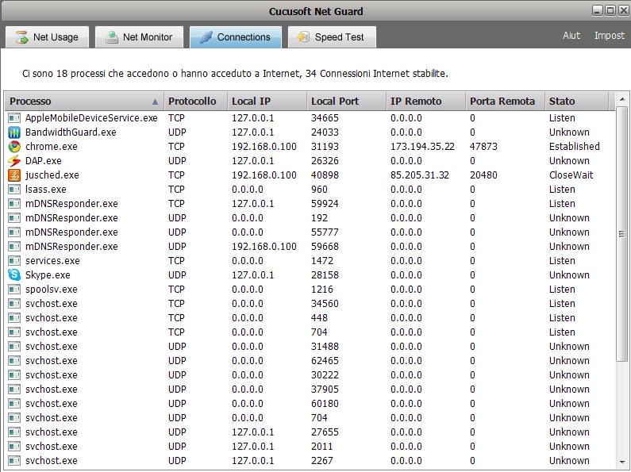631x472 pixels.
Task: Click the Speed Test tab icon
Action: tap(303, 37)
